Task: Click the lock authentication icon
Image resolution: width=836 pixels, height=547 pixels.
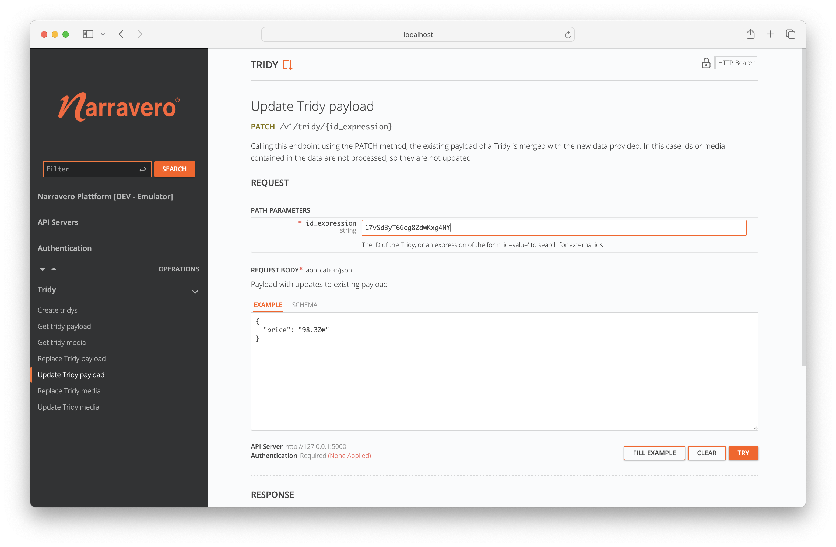Action: pyautogui.click(x=706, y=63)
